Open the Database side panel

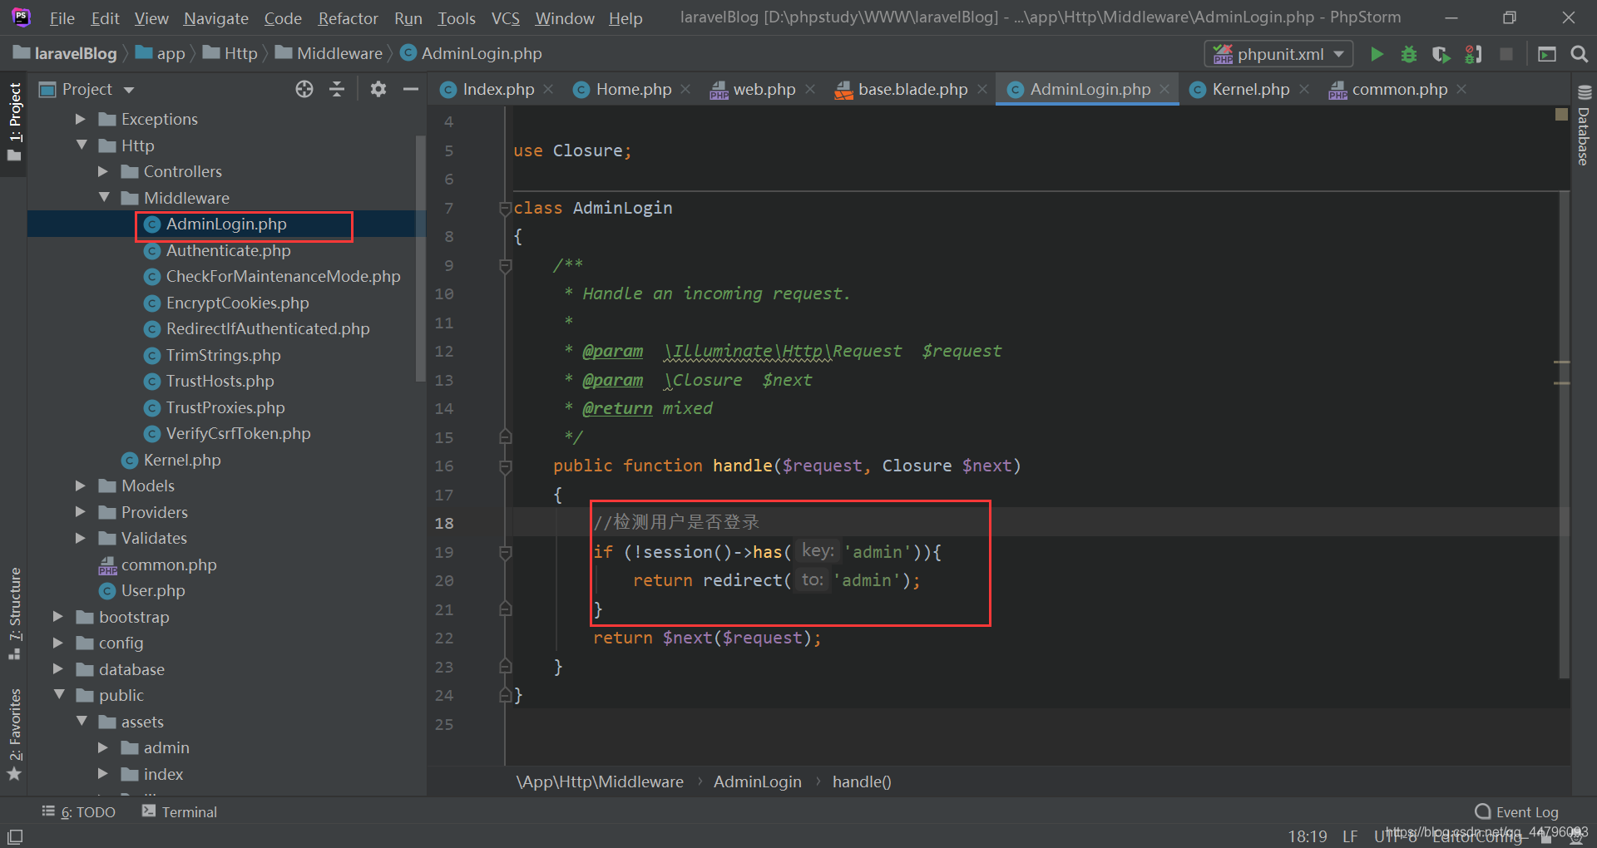pyautogui.click(x=1584, y=126)
